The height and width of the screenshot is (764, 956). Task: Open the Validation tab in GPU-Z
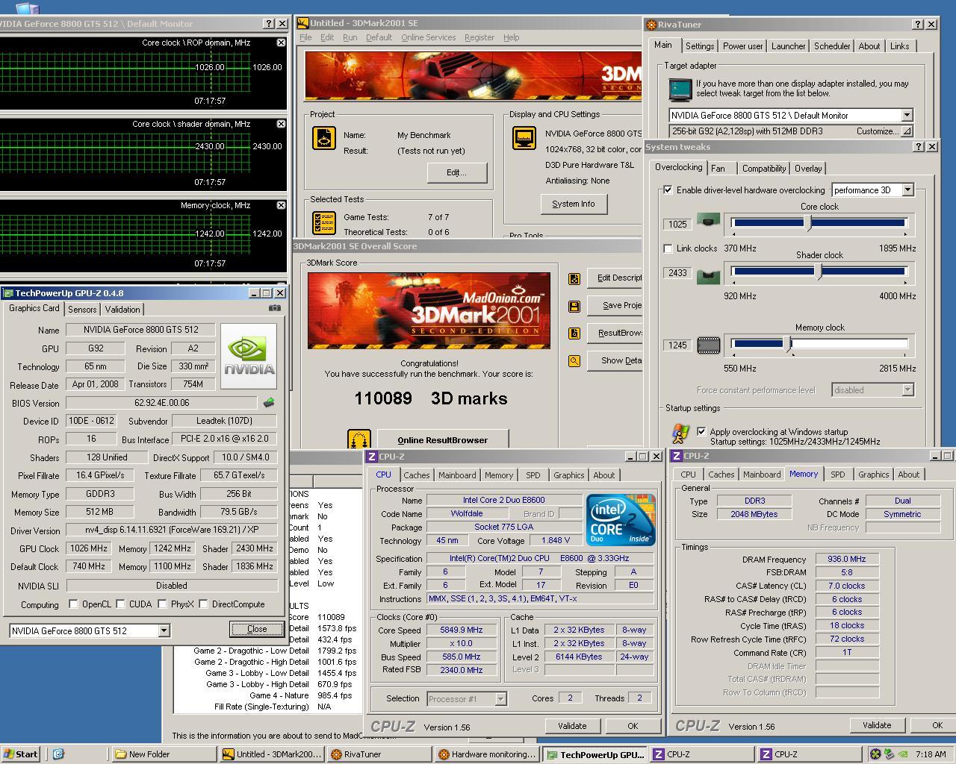122,310
